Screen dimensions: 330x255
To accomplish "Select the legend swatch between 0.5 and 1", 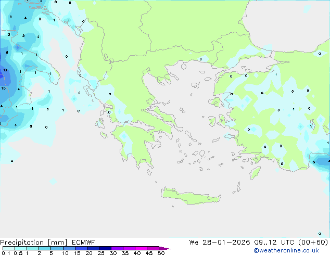I will coord(21,248).
